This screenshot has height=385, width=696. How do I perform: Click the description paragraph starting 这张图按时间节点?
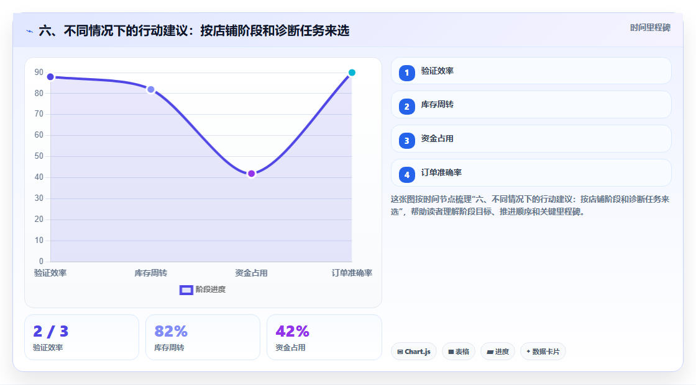[530, 205]
